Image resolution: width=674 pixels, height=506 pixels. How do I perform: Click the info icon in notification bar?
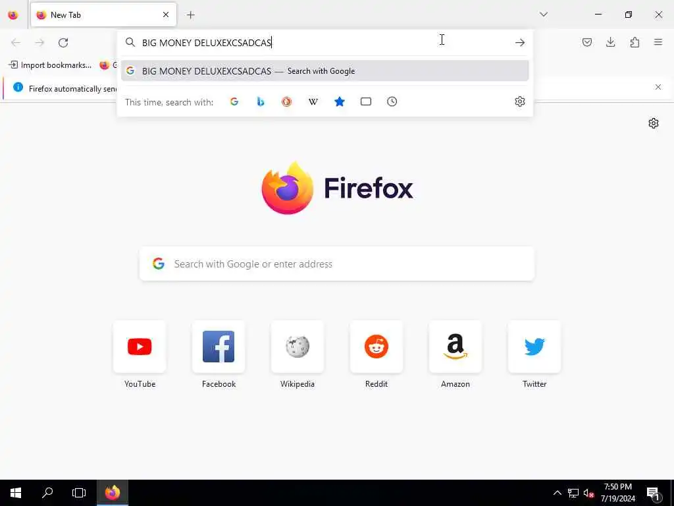[18, 88]
